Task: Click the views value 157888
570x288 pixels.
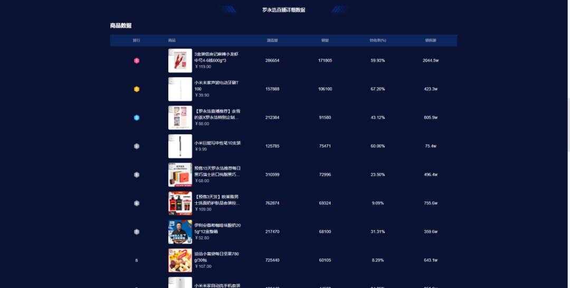Action: pyautogui.click(x=272, y=89)
